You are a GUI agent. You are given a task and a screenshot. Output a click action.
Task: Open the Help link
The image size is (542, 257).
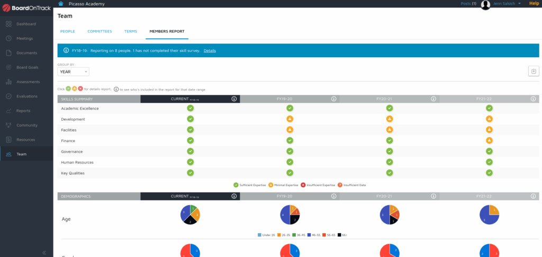coord(534,4)
